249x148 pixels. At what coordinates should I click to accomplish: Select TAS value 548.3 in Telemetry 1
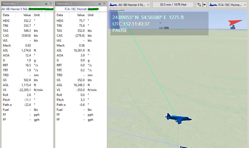coord(27,30)
